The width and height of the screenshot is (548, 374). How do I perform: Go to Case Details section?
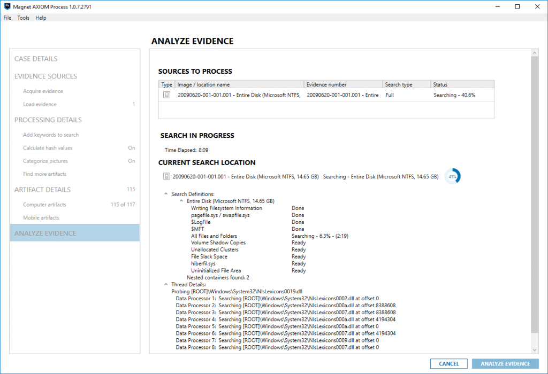click(36, 59)
